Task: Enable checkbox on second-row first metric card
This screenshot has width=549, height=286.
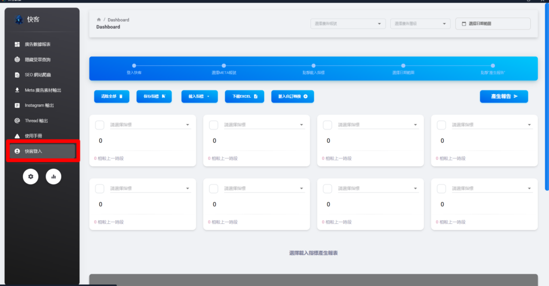Action: [100, 189]
